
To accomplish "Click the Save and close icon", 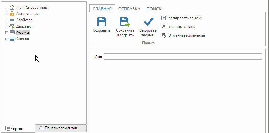I will pos(125,22).
